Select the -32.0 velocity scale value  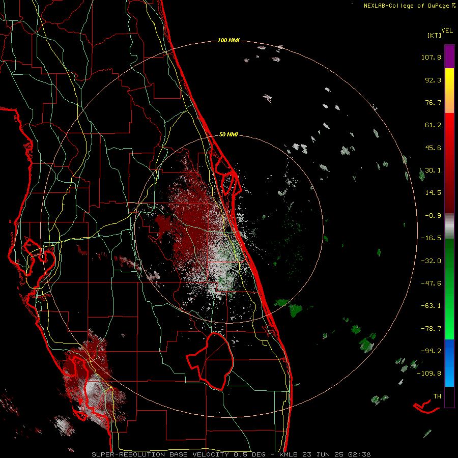pos(431,261)
